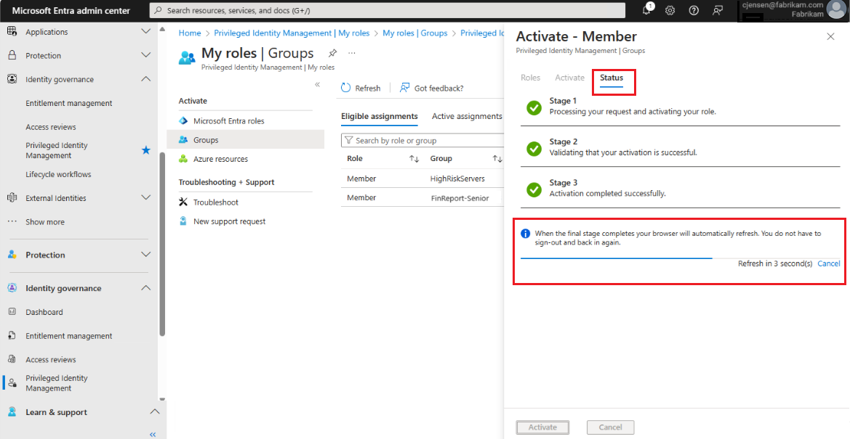Expand the top Protection section chevron
Viewport: 850px width, 439px height.
coord(146,55)
